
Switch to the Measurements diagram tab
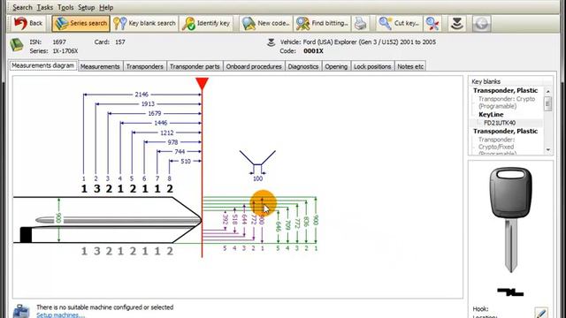click(x=43, y=65)
